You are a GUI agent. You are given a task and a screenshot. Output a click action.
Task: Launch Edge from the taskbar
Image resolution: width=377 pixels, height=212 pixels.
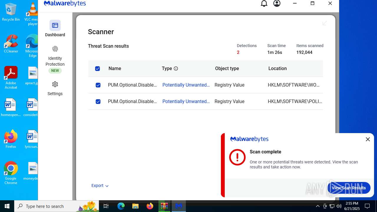pyautogui.click(x=121, y=206)
